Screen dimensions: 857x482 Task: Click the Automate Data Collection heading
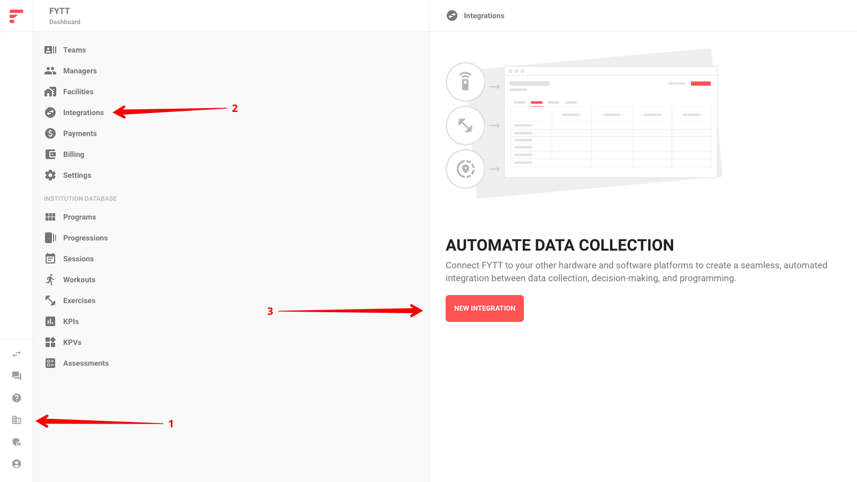560,245
